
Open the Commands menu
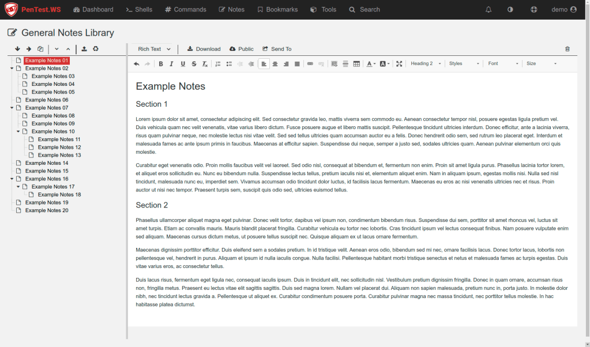point(185,9)
